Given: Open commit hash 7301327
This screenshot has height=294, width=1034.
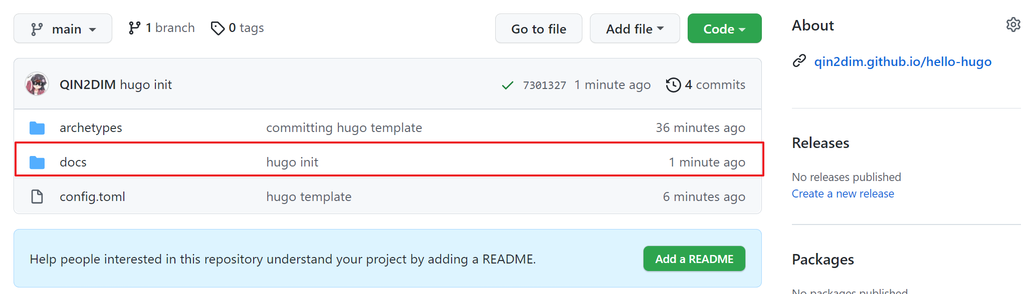Looking at the screenshot, I should coord(544,85).
